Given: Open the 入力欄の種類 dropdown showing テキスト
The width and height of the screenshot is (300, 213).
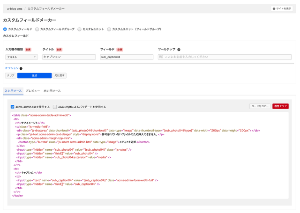Looking at the screenshot, I should tap(22, 57).
